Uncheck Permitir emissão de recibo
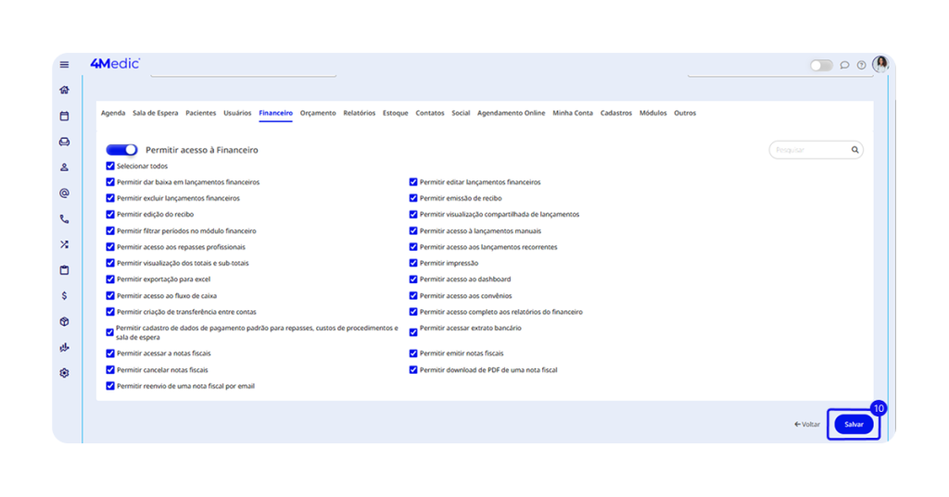Screen dimensions: 949x497 (413, 198)
